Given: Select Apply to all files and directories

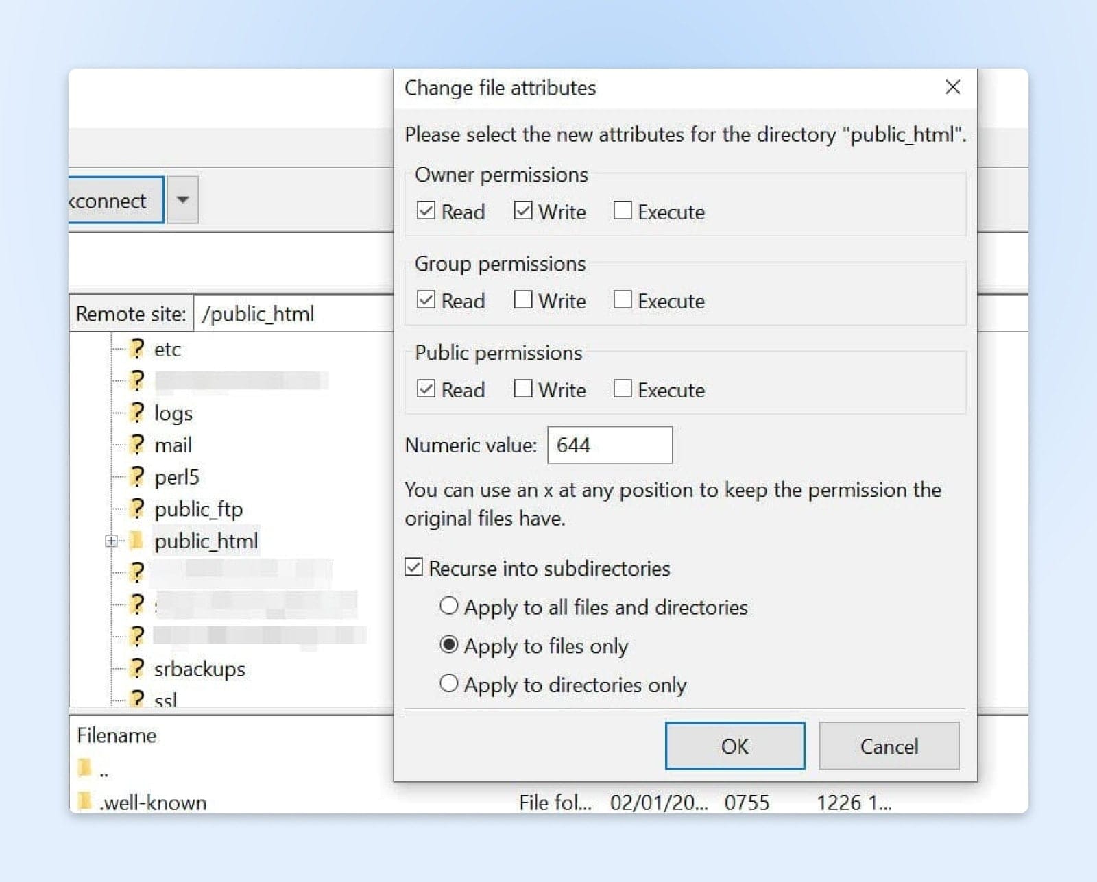Looking at the screenshot, I should click(448, 607).
